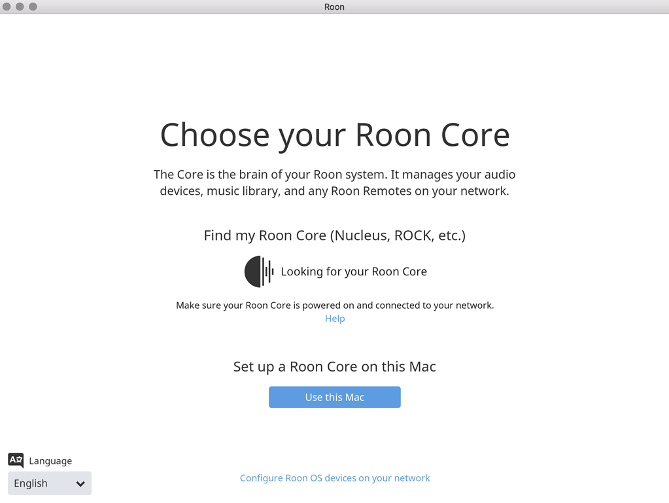Screen dimensions: 669x503
Task: Click the Roon title in the title bar
Action: tap(334, 7)
